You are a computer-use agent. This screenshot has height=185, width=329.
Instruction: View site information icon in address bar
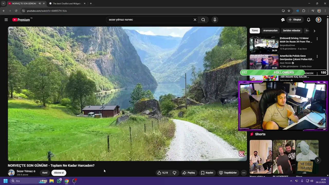click(23, 11)
